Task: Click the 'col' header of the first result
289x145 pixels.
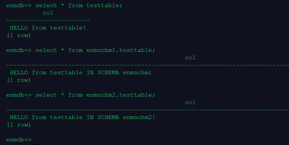Action: (48, 13)
